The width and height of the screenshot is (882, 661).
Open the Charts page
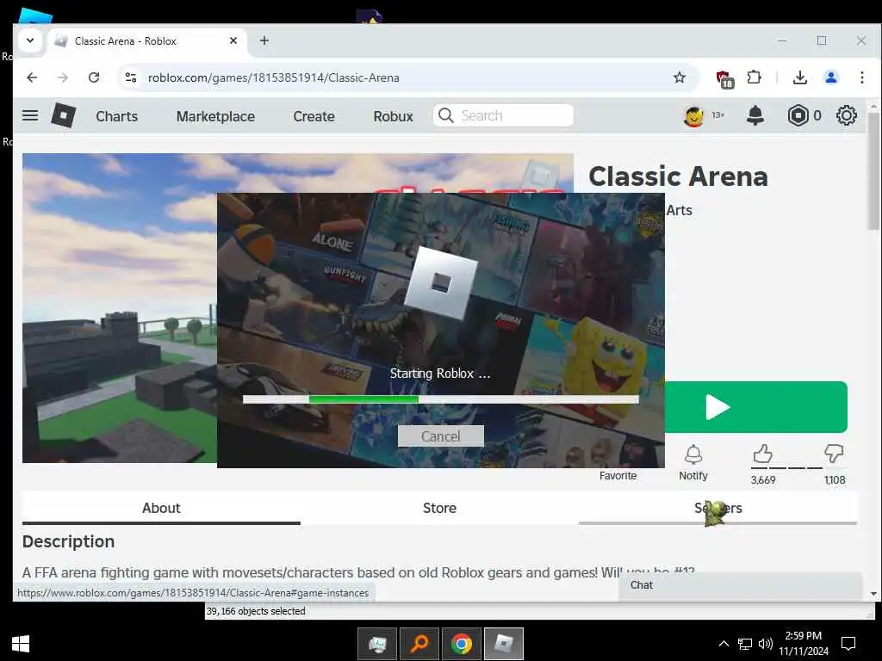[x=116, y=116]
